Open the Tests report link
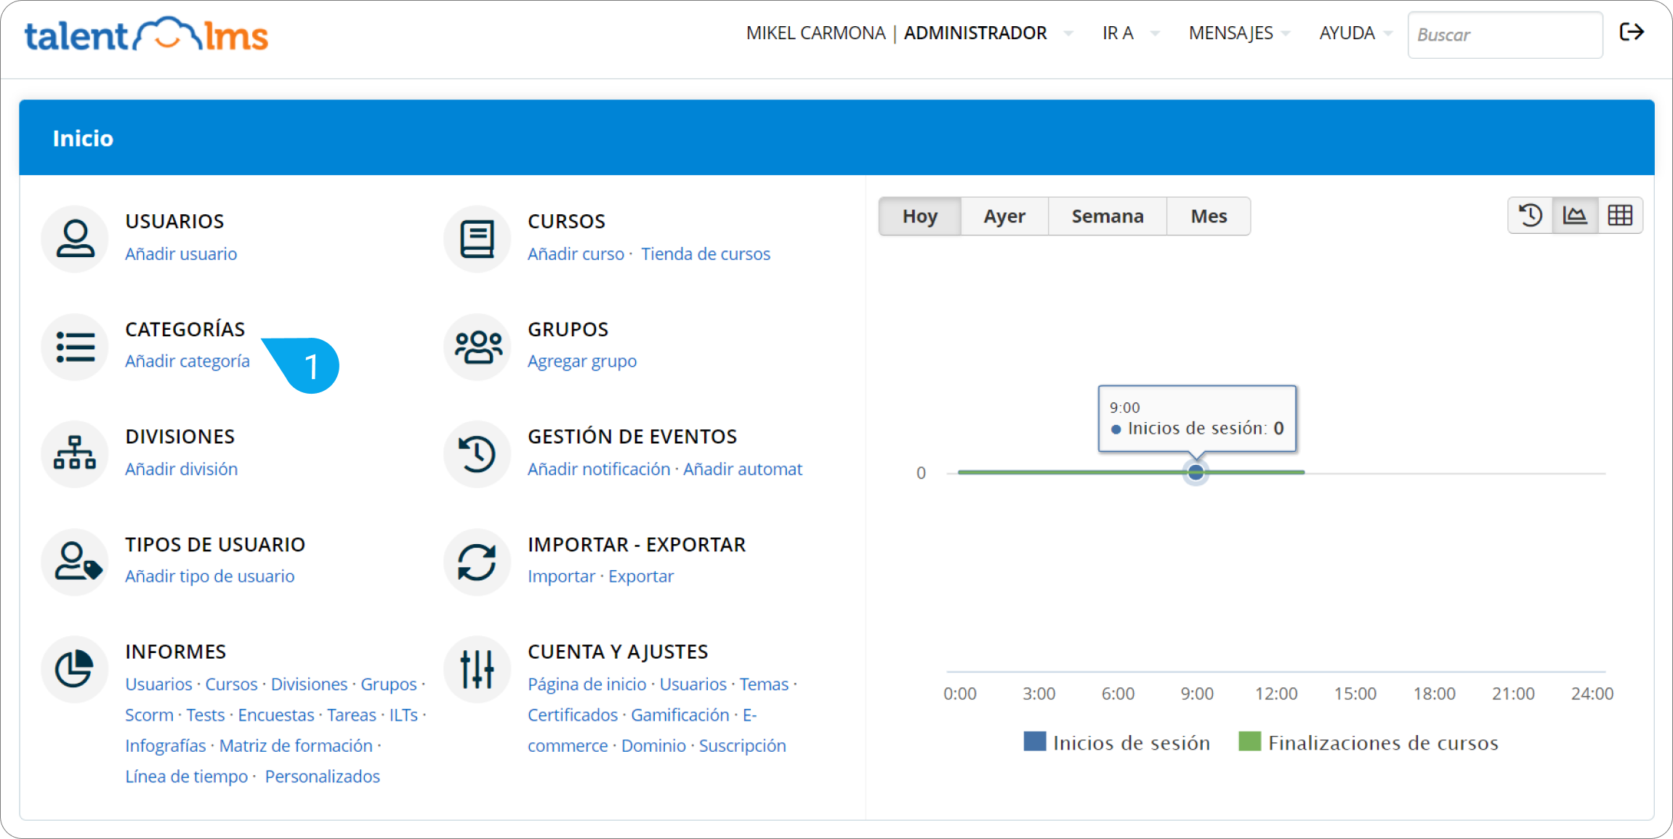This screenshot has height=839, width=1673. [x=206, y=715]
